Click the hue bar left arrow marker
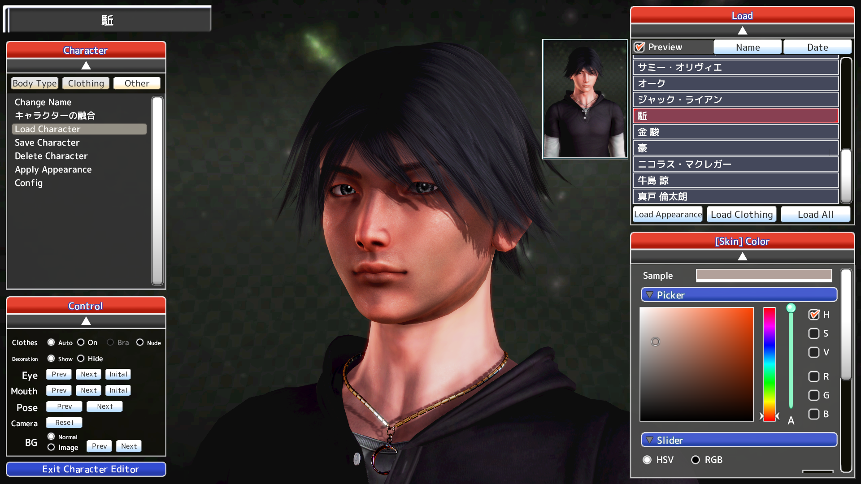This screenshot has height=484, width=861. point(761,416)
